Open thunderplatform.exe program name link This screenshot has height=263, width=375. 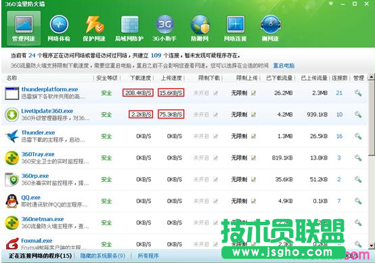(49, 89)
